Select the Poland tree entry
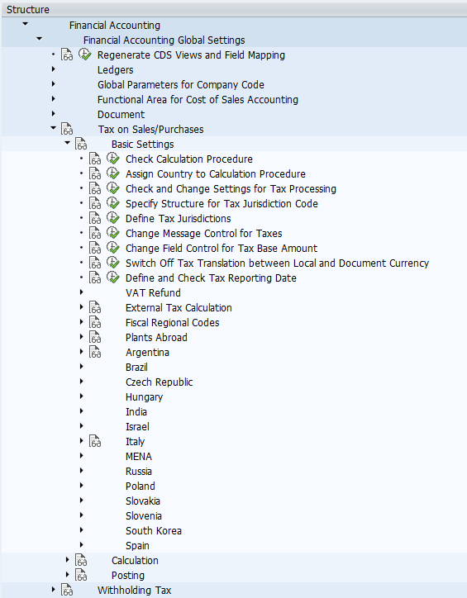The image size is (467, 598). (141, 486)
